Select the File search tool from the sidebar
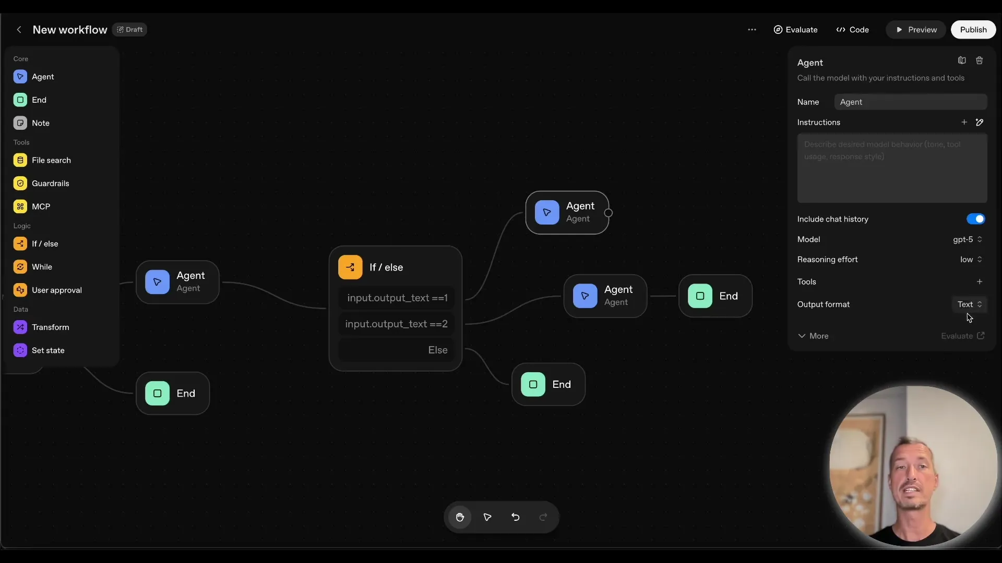 pyautogui.click(x=51, y=160)
